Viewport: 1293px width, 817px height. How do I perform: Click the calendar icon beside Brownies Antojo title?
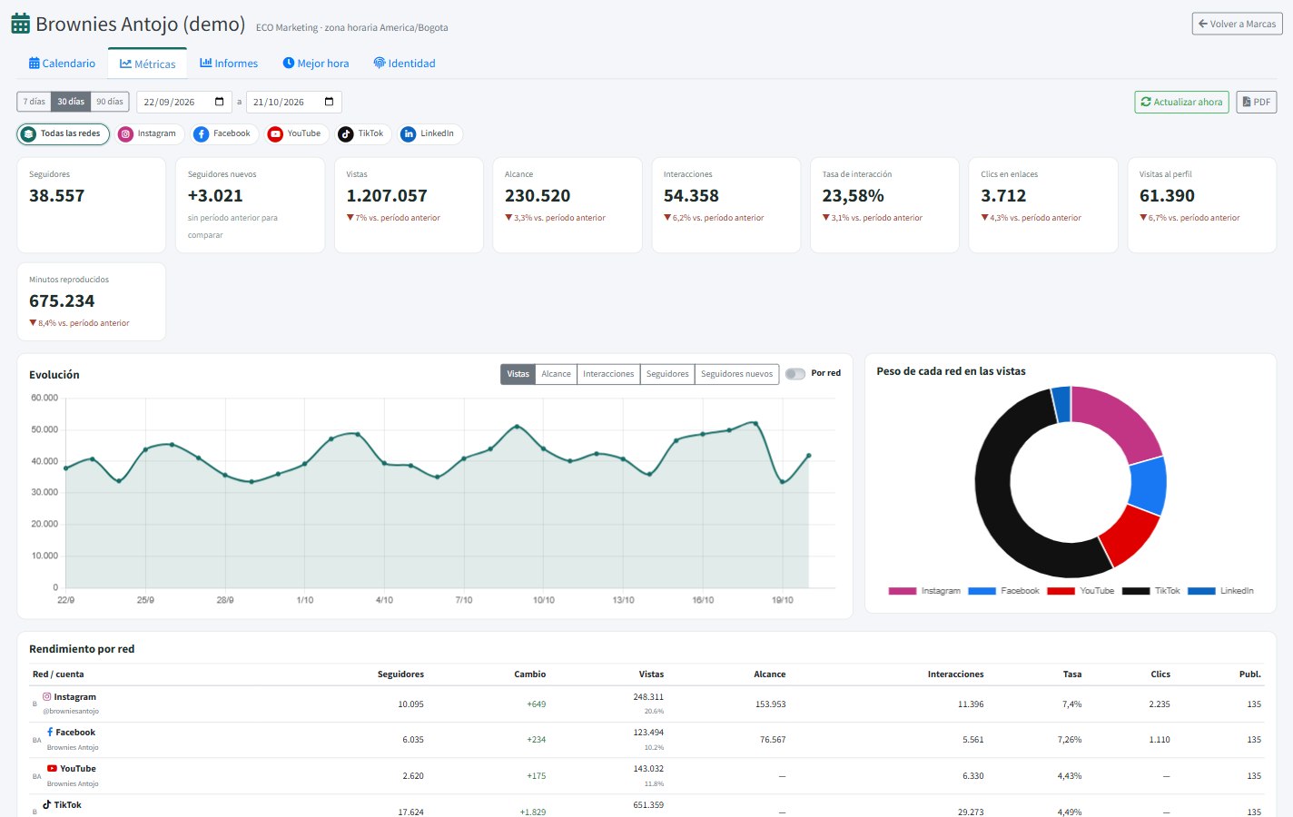pyautogui.click(x=20, y=25)
